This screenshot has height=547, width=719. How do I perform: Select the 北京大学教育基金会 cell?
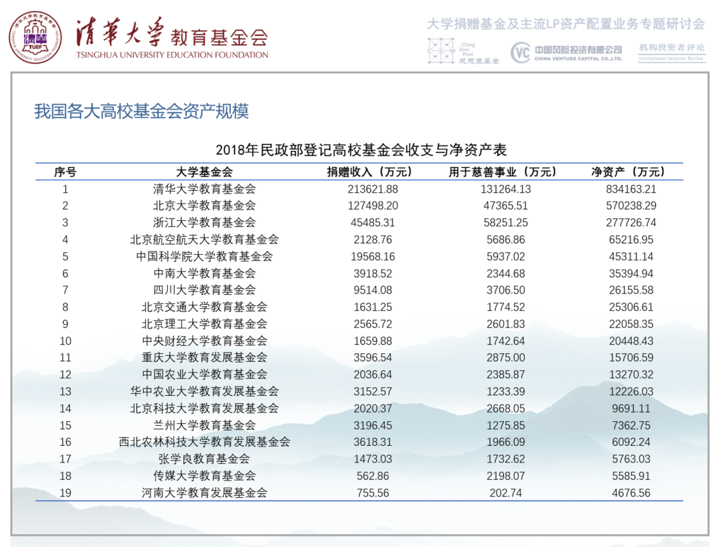point(204,206)
